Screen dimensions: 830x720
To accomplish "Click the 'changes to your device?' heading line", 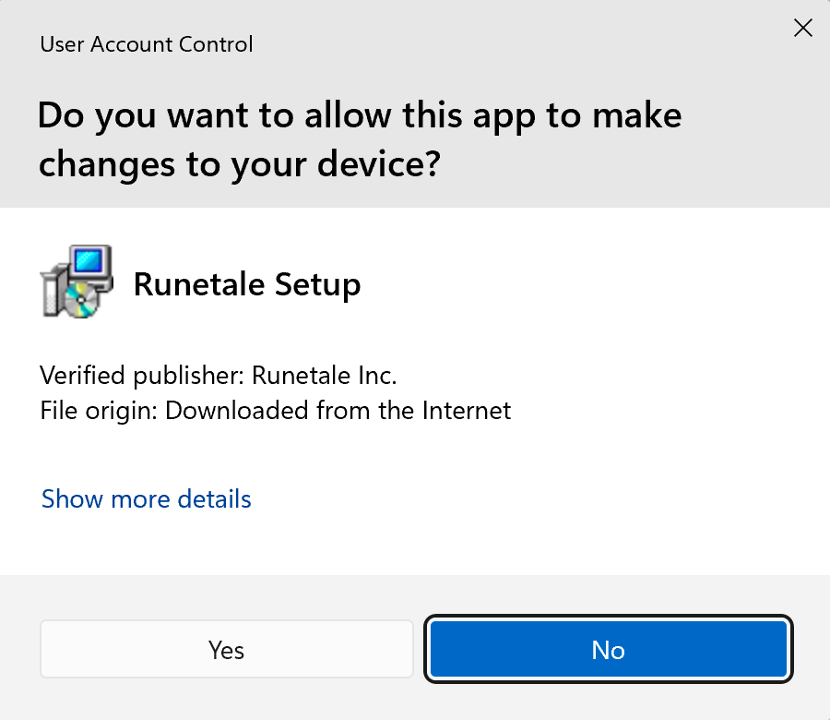I will pos(239,164).
